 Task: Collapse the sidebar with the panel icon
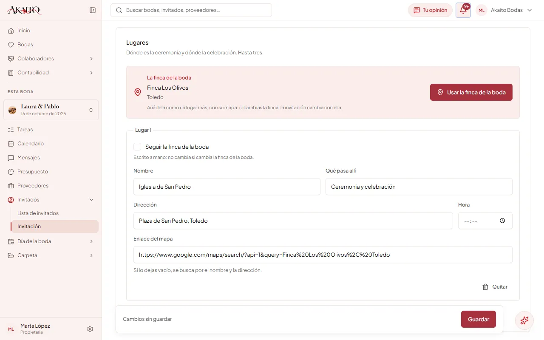tap(93, 10)
